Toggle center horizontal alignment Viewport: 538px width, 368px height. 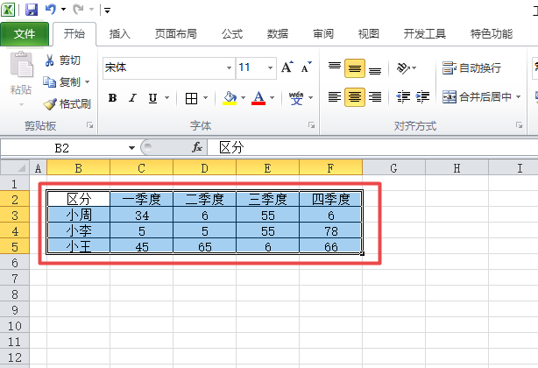click(x=355, y=97)
